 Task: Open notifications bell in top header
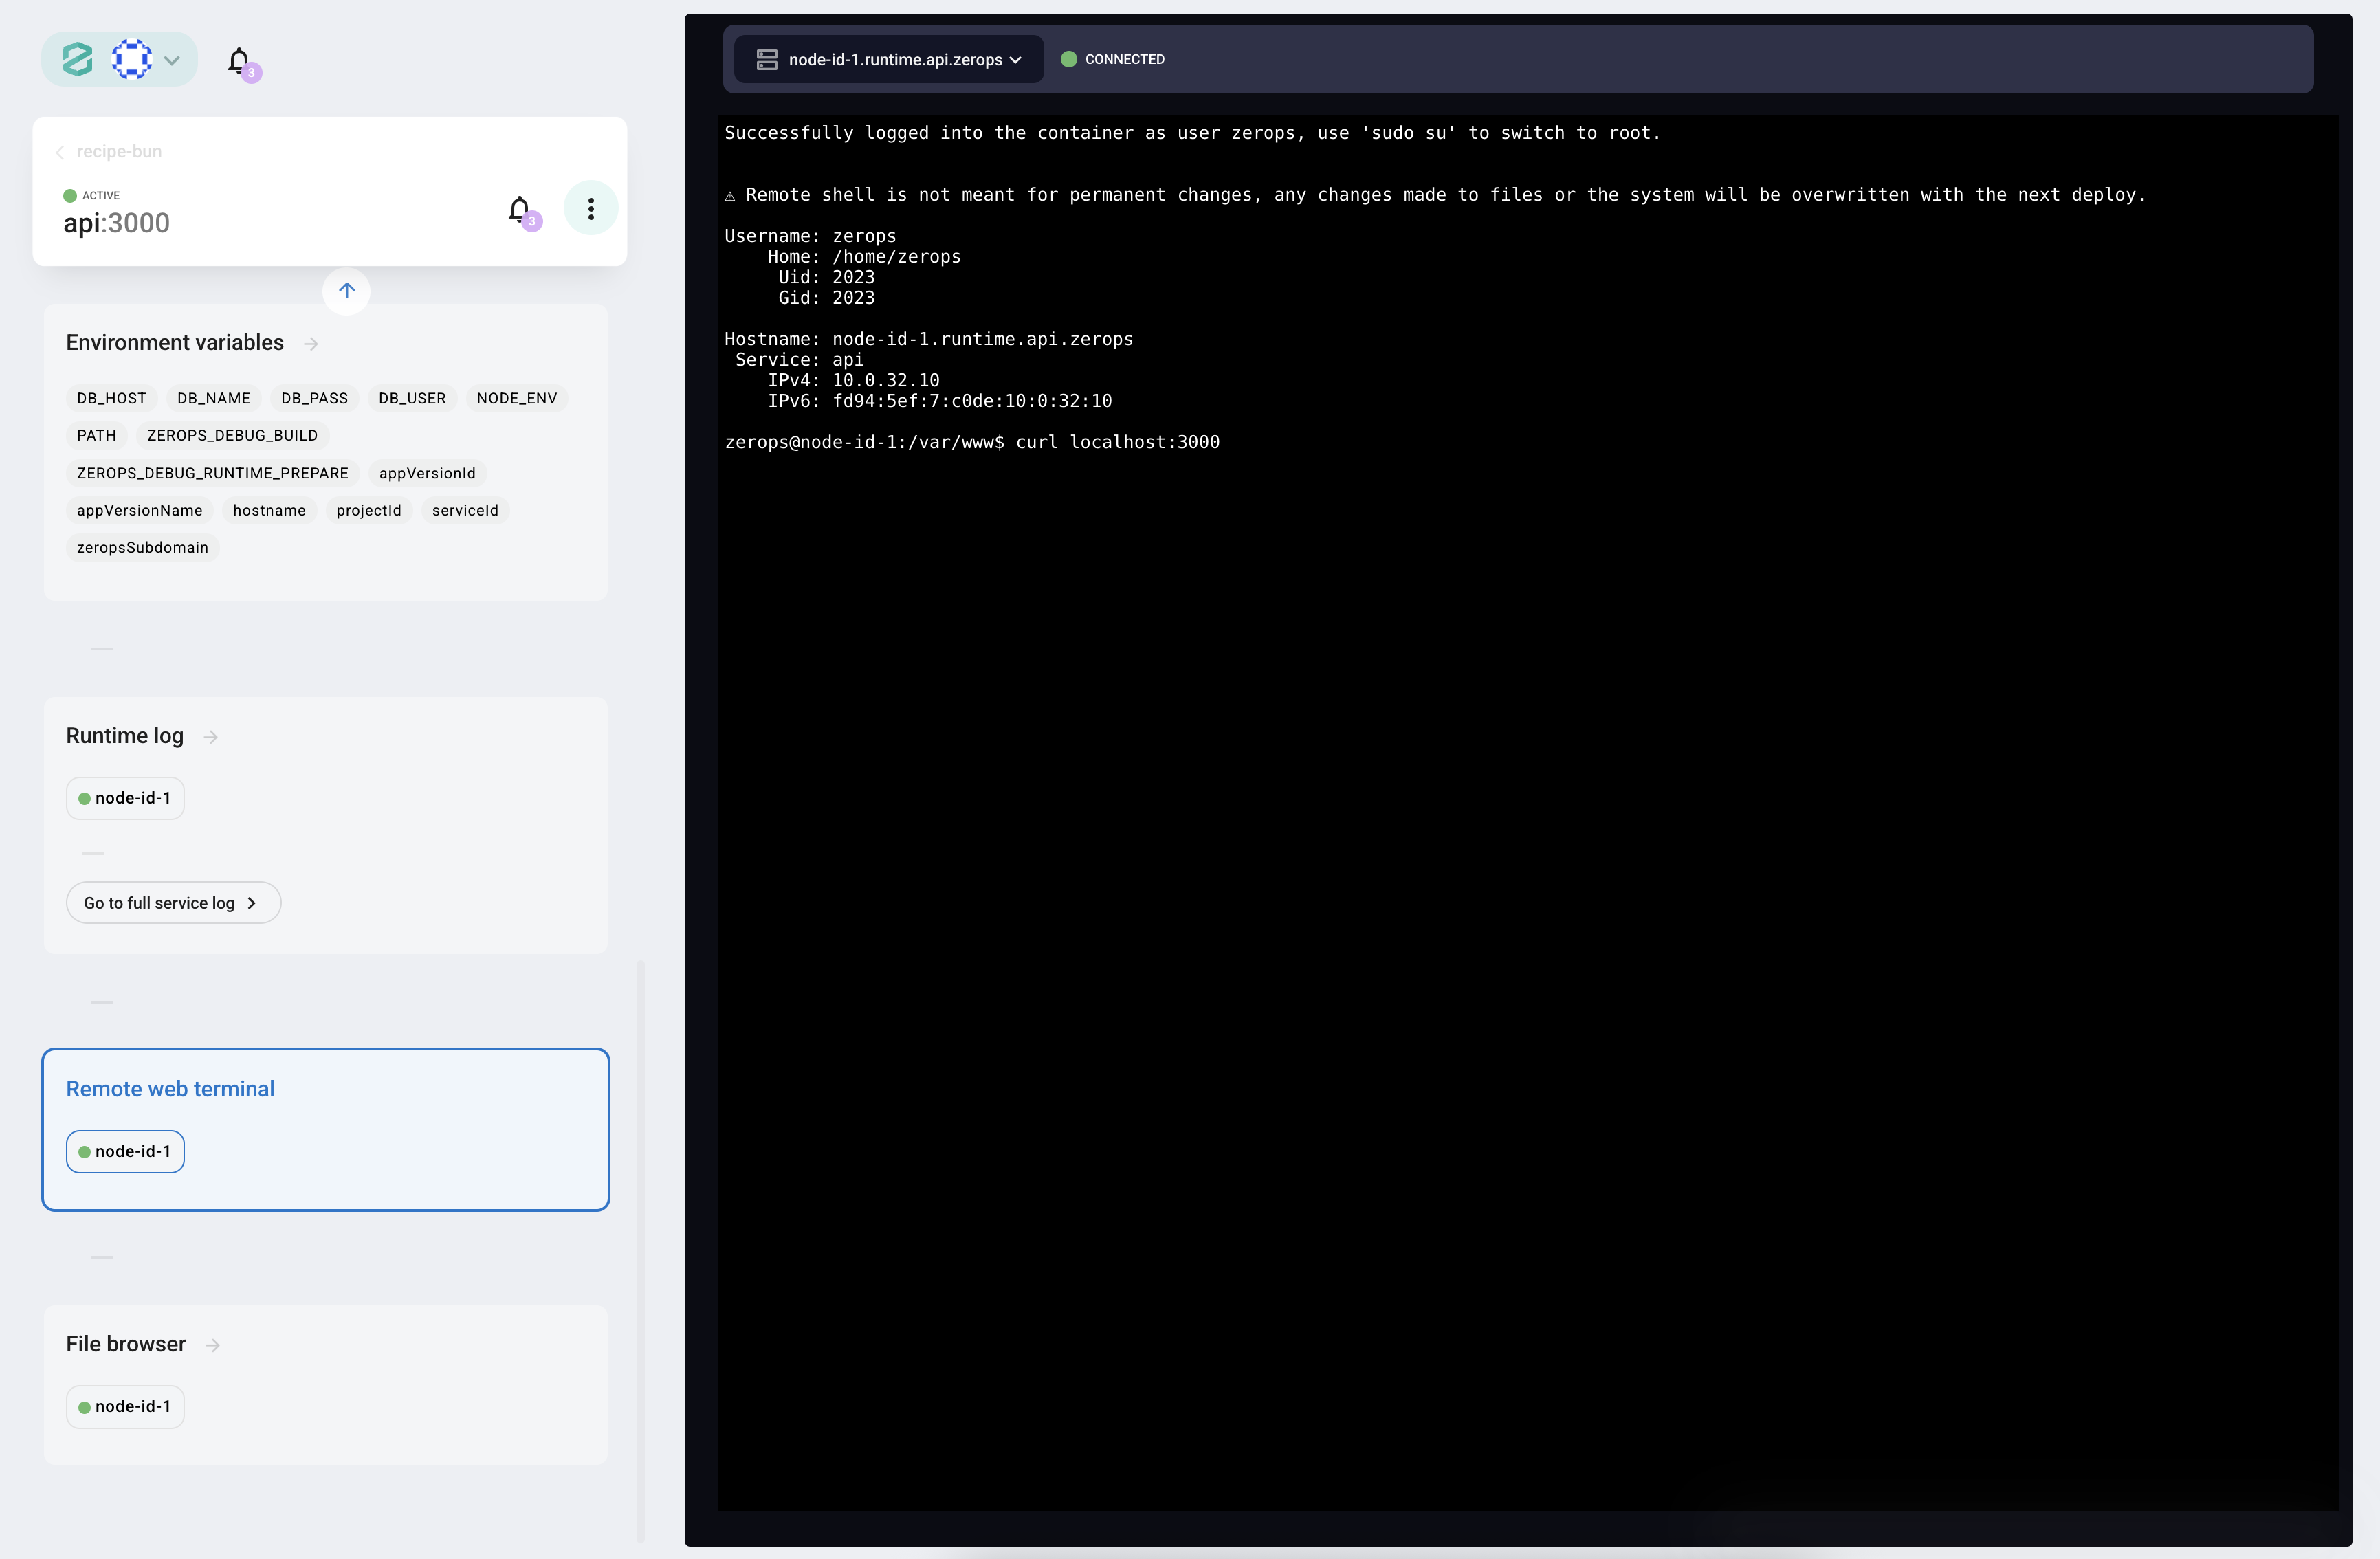pyautogui.click(x=238, y=61)
